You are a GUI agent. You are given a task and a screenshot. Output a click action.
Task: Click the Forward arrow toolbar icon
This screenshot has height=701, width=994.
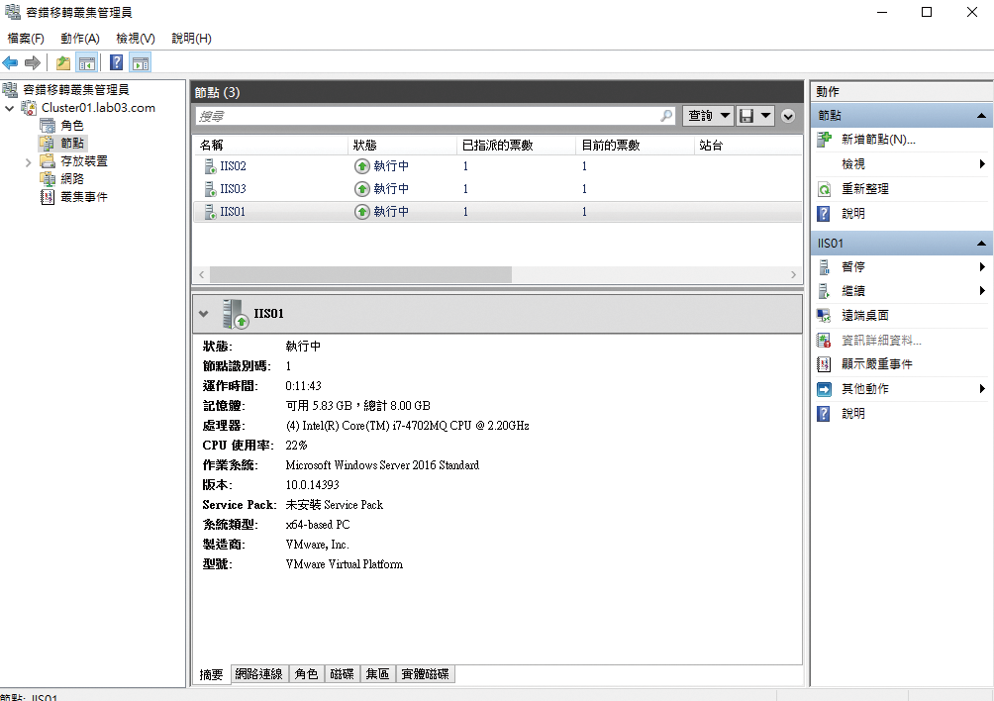point(33,62)
